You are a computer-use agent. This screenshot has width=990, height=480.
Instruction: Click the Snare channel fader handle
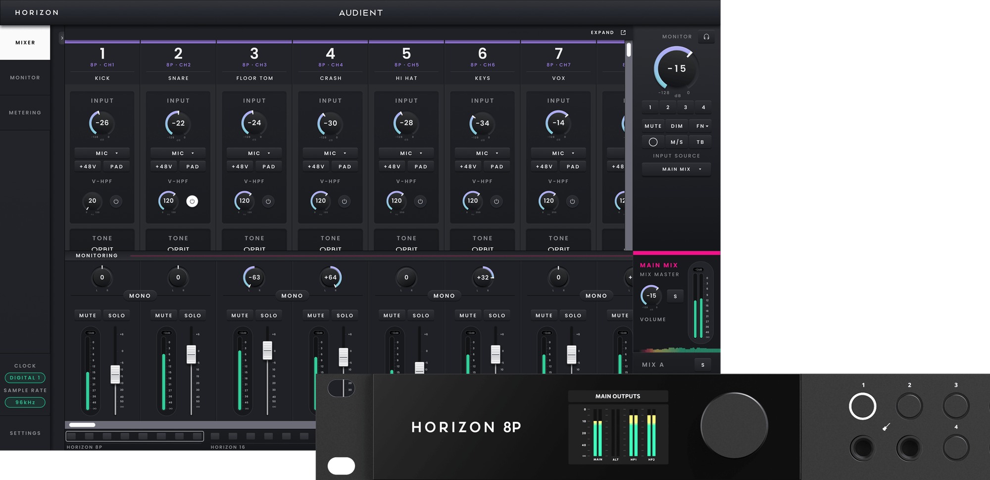tap(191, 355)
